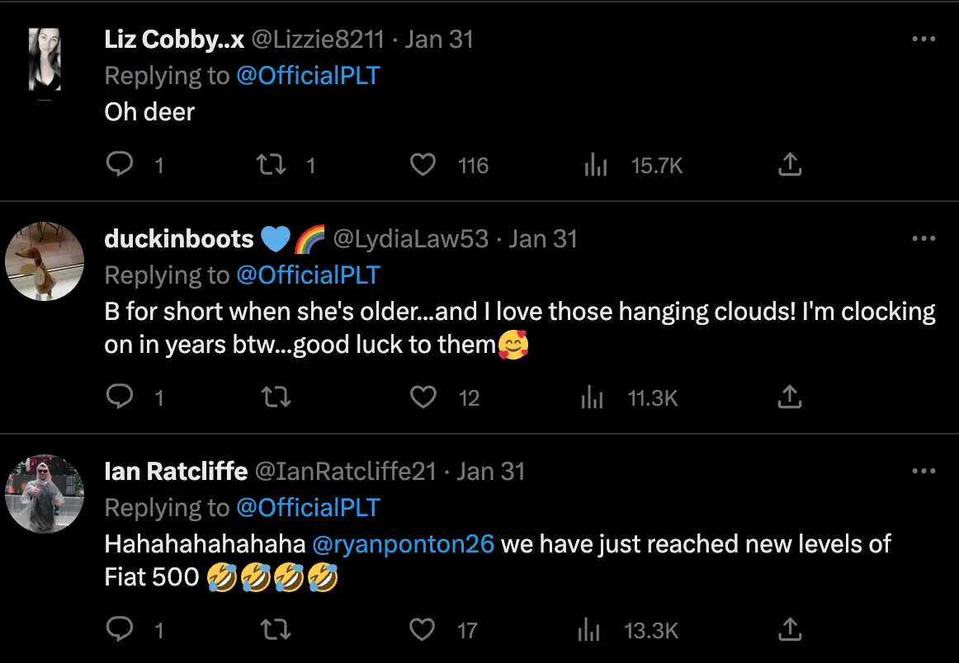Like Liz Cobby's "Oh deer" tweet
This screenshot has width=959, height=663.
click(423, 165)
